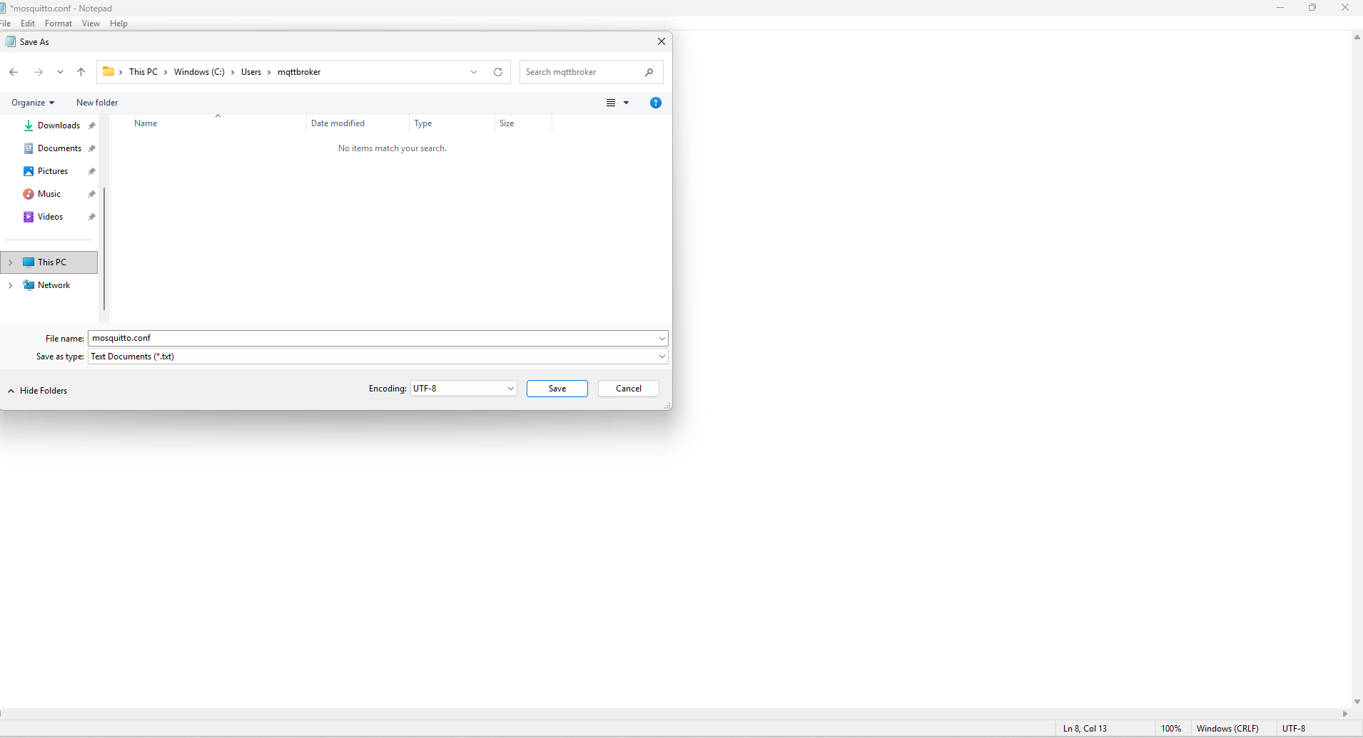Click the search magnifier icon

(649, 72)
